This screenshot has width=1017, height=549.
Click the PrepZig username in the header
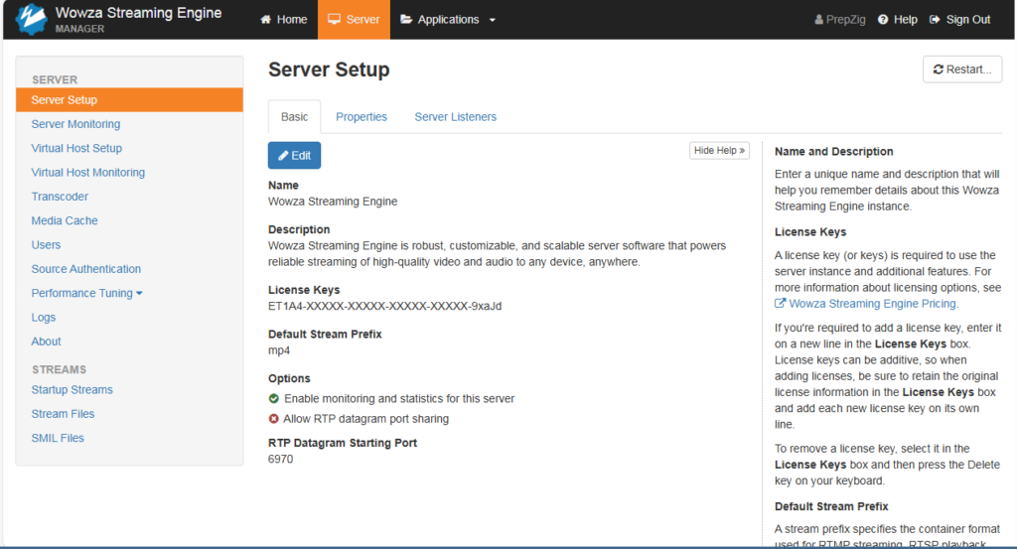(x=846, y=20)
